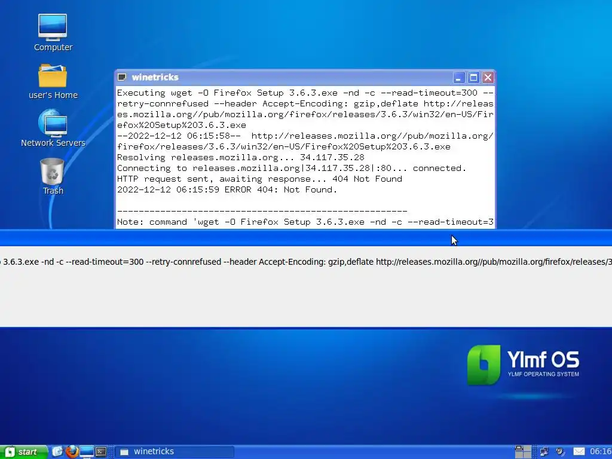Viewport: 612px width, 459px height.
Task: Open the Computer desktop icon
Action: point(53,33)
